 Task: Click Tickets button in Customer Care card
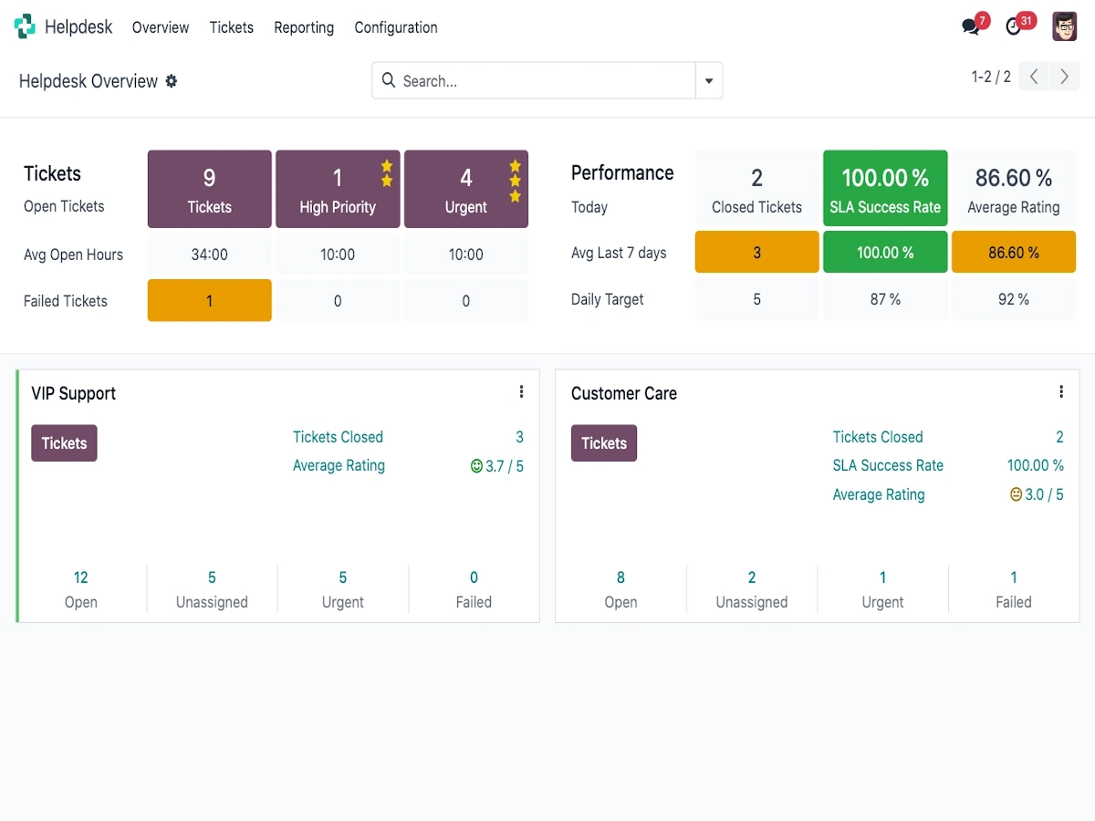pyautogui.click(x=604, y=443)
